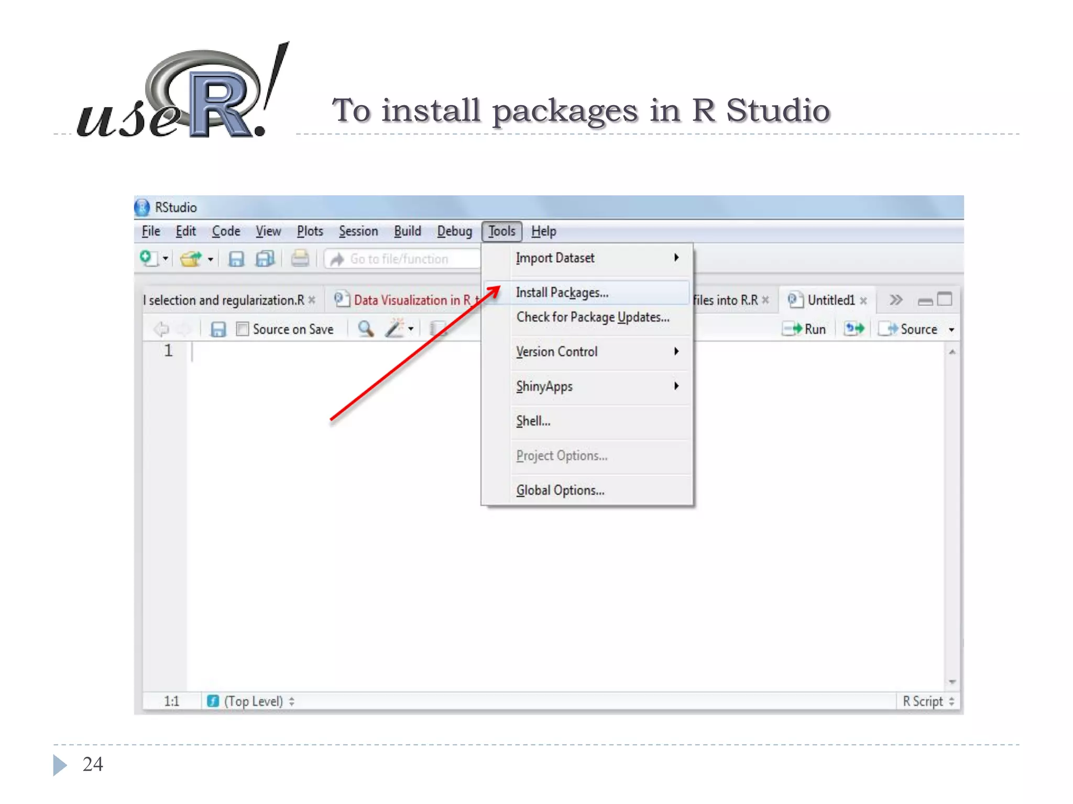Close the files into R.R tab
The image size is (1073, 804).
click(765, 300)
